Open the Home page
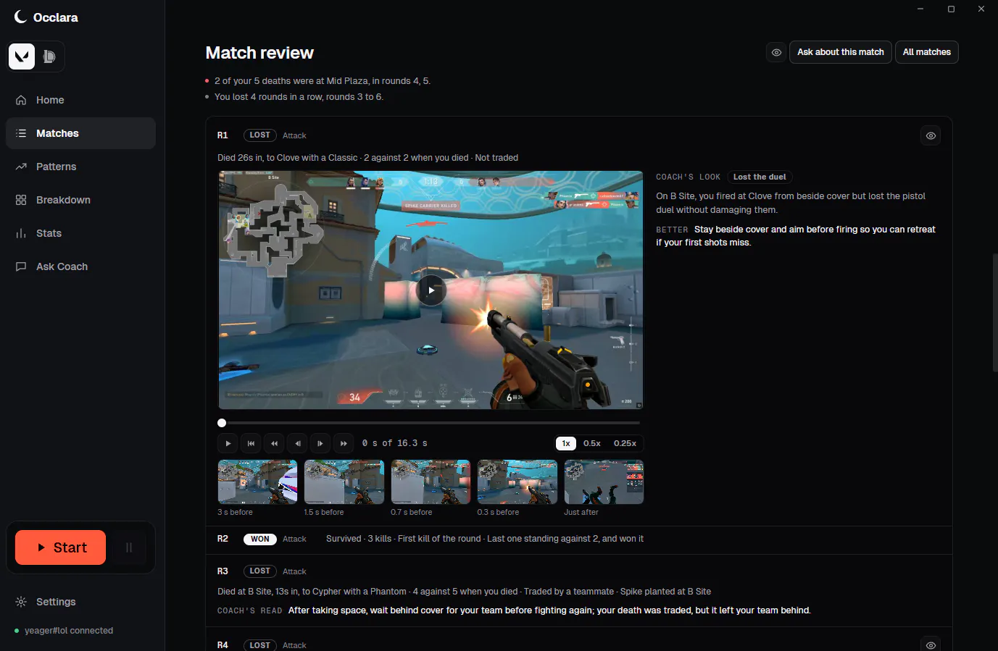The image size is (998, 651). coord(80,100)
